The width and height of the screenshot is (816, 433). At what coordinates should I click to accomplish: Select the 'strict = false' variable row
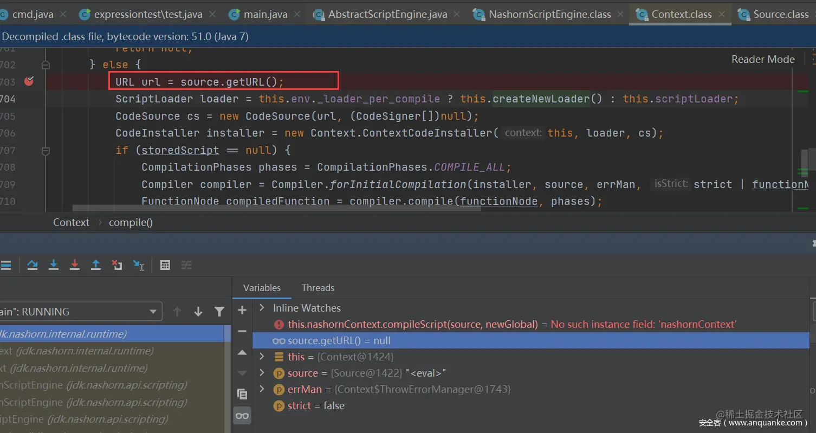click(x=531, y=405)
